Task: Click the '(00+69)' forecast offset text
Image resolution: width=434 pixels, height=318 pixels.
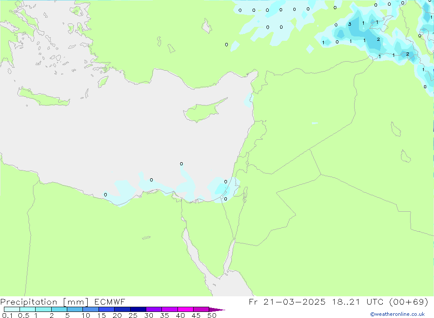Action: click(x=408, y=302)
